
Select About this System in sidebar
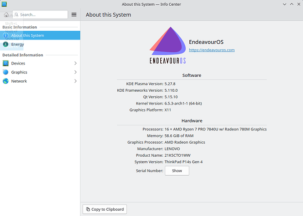[40, 36]
